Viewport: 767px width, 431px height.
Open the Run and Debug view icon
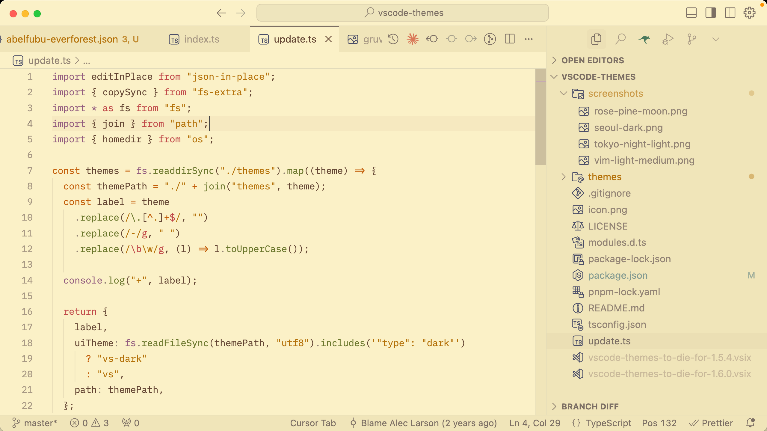(x=668, y=39)
